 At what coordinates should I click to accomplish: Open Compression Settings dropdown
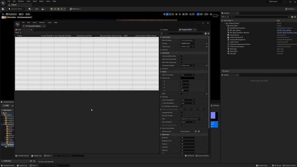(x=187, y=65)
